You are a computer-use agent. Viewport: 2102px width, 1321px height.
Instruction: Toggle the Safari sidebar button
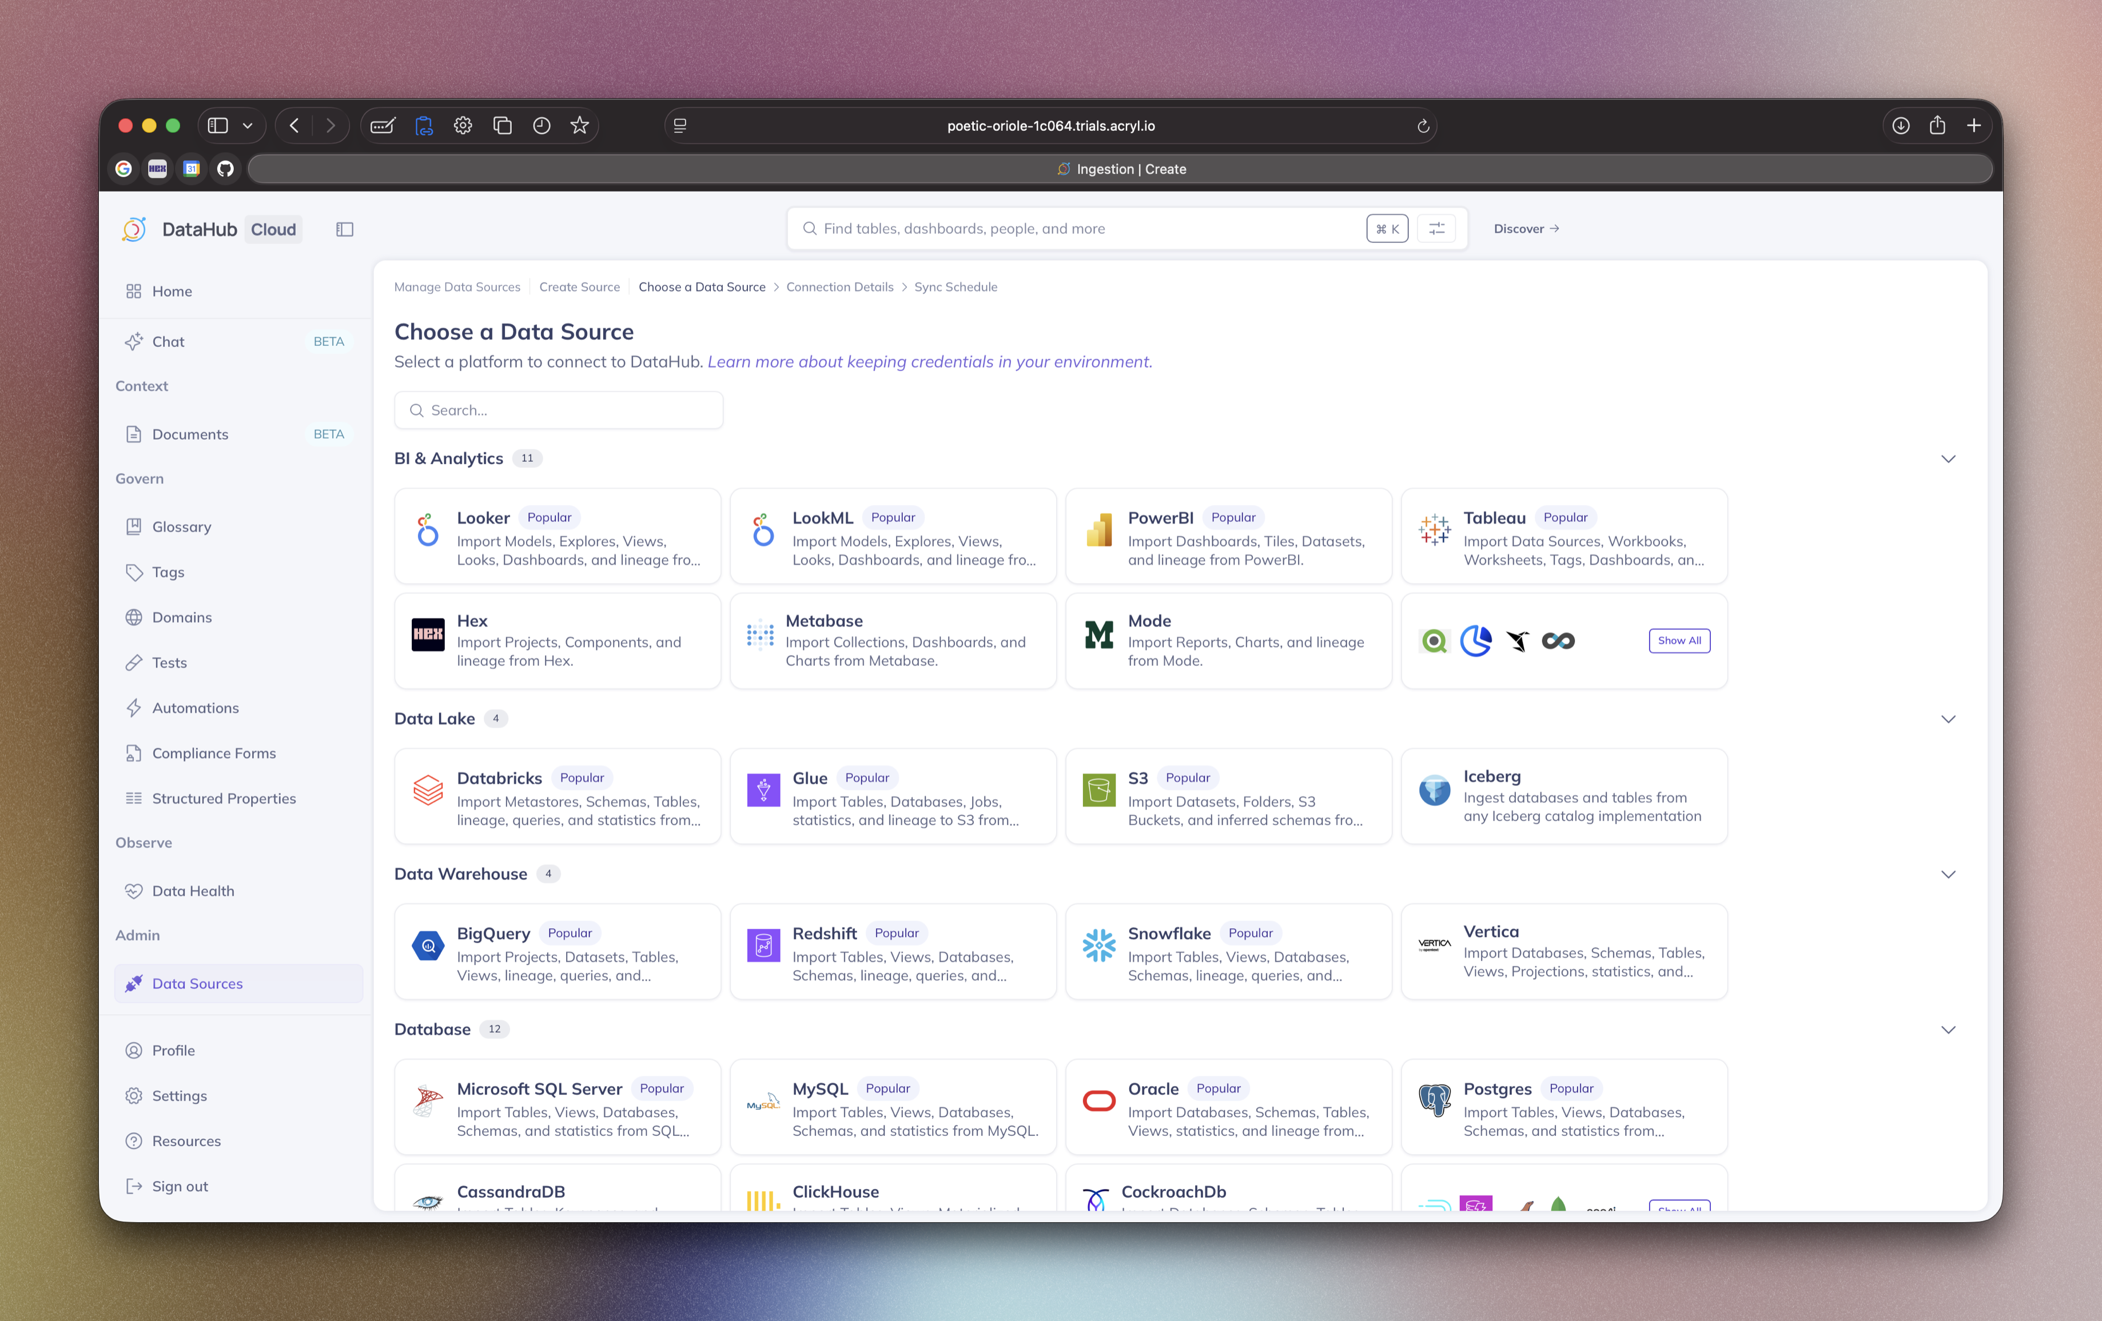(x=218, y=126)
